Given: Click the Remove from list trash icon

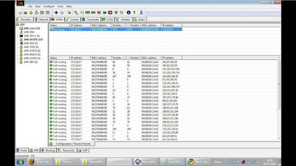Looking at the screenshot, I should click(x=62, y=13).
